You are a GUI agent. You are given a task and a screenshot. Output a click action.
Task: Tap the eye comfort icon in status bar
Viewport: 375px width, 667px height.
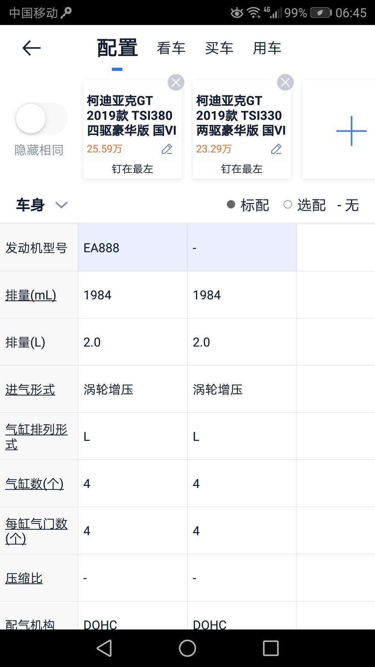coord(237,13)
